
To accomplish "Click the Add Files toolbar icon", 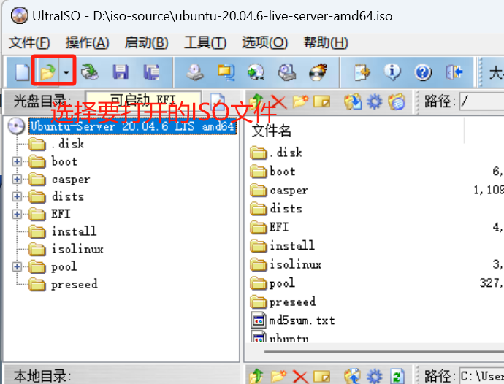I will (x=362, y=72).
